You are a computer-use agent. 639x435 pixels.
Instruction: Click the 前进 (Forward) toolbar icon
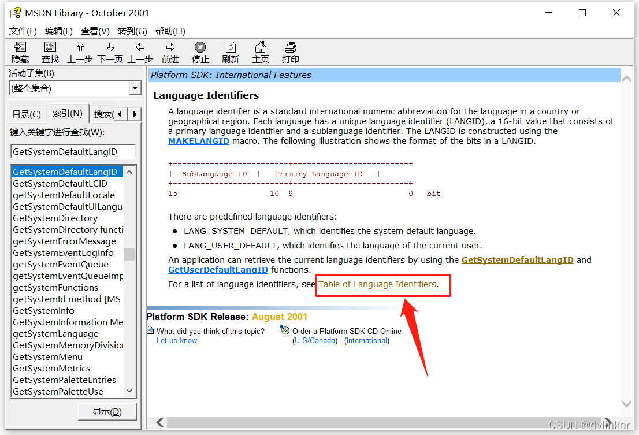(x=170, y=47)
